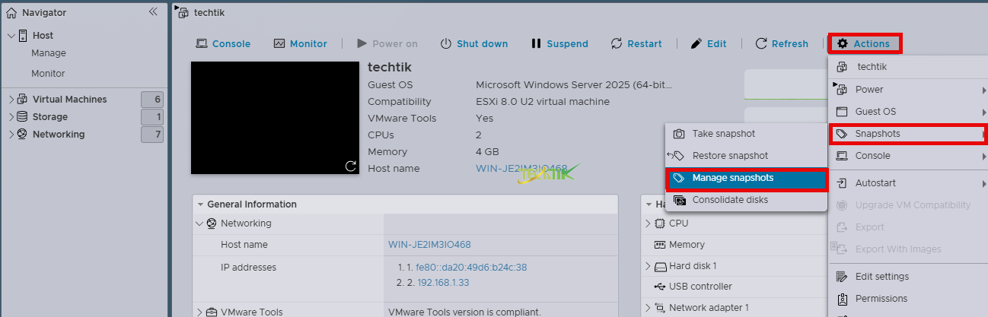The width and height of the screenshot is (988, 317).
Task: Edit the VM via toolbar pencil
Action: 709,43
